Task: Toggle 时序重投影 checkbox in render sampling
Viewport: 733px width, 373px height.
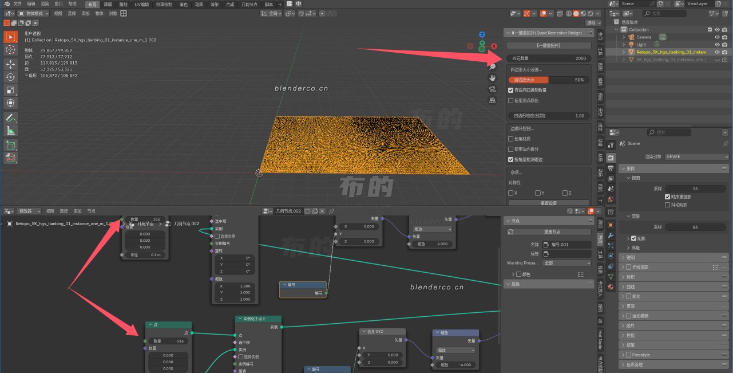Action: [x=667, y=197]
